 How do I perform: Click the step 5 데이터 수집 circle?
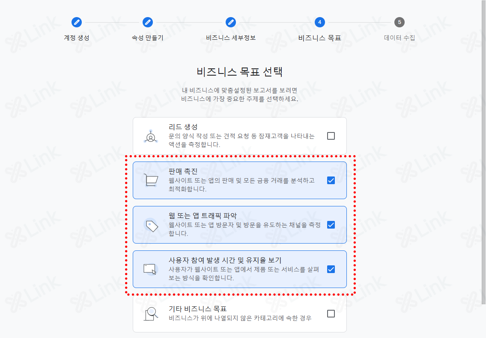click(x=399, y=22)
